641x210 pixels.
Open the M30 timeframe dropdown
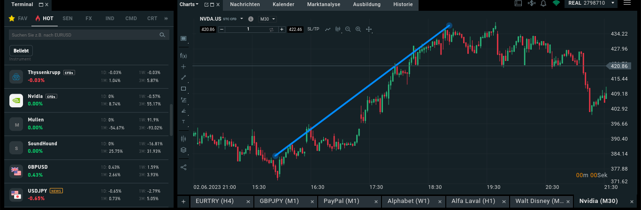coord(267,19)
